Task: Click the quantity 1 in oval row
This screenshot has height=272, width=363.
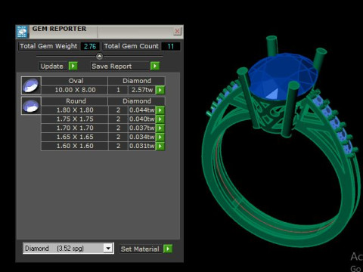Action: [x=118, y=90]
